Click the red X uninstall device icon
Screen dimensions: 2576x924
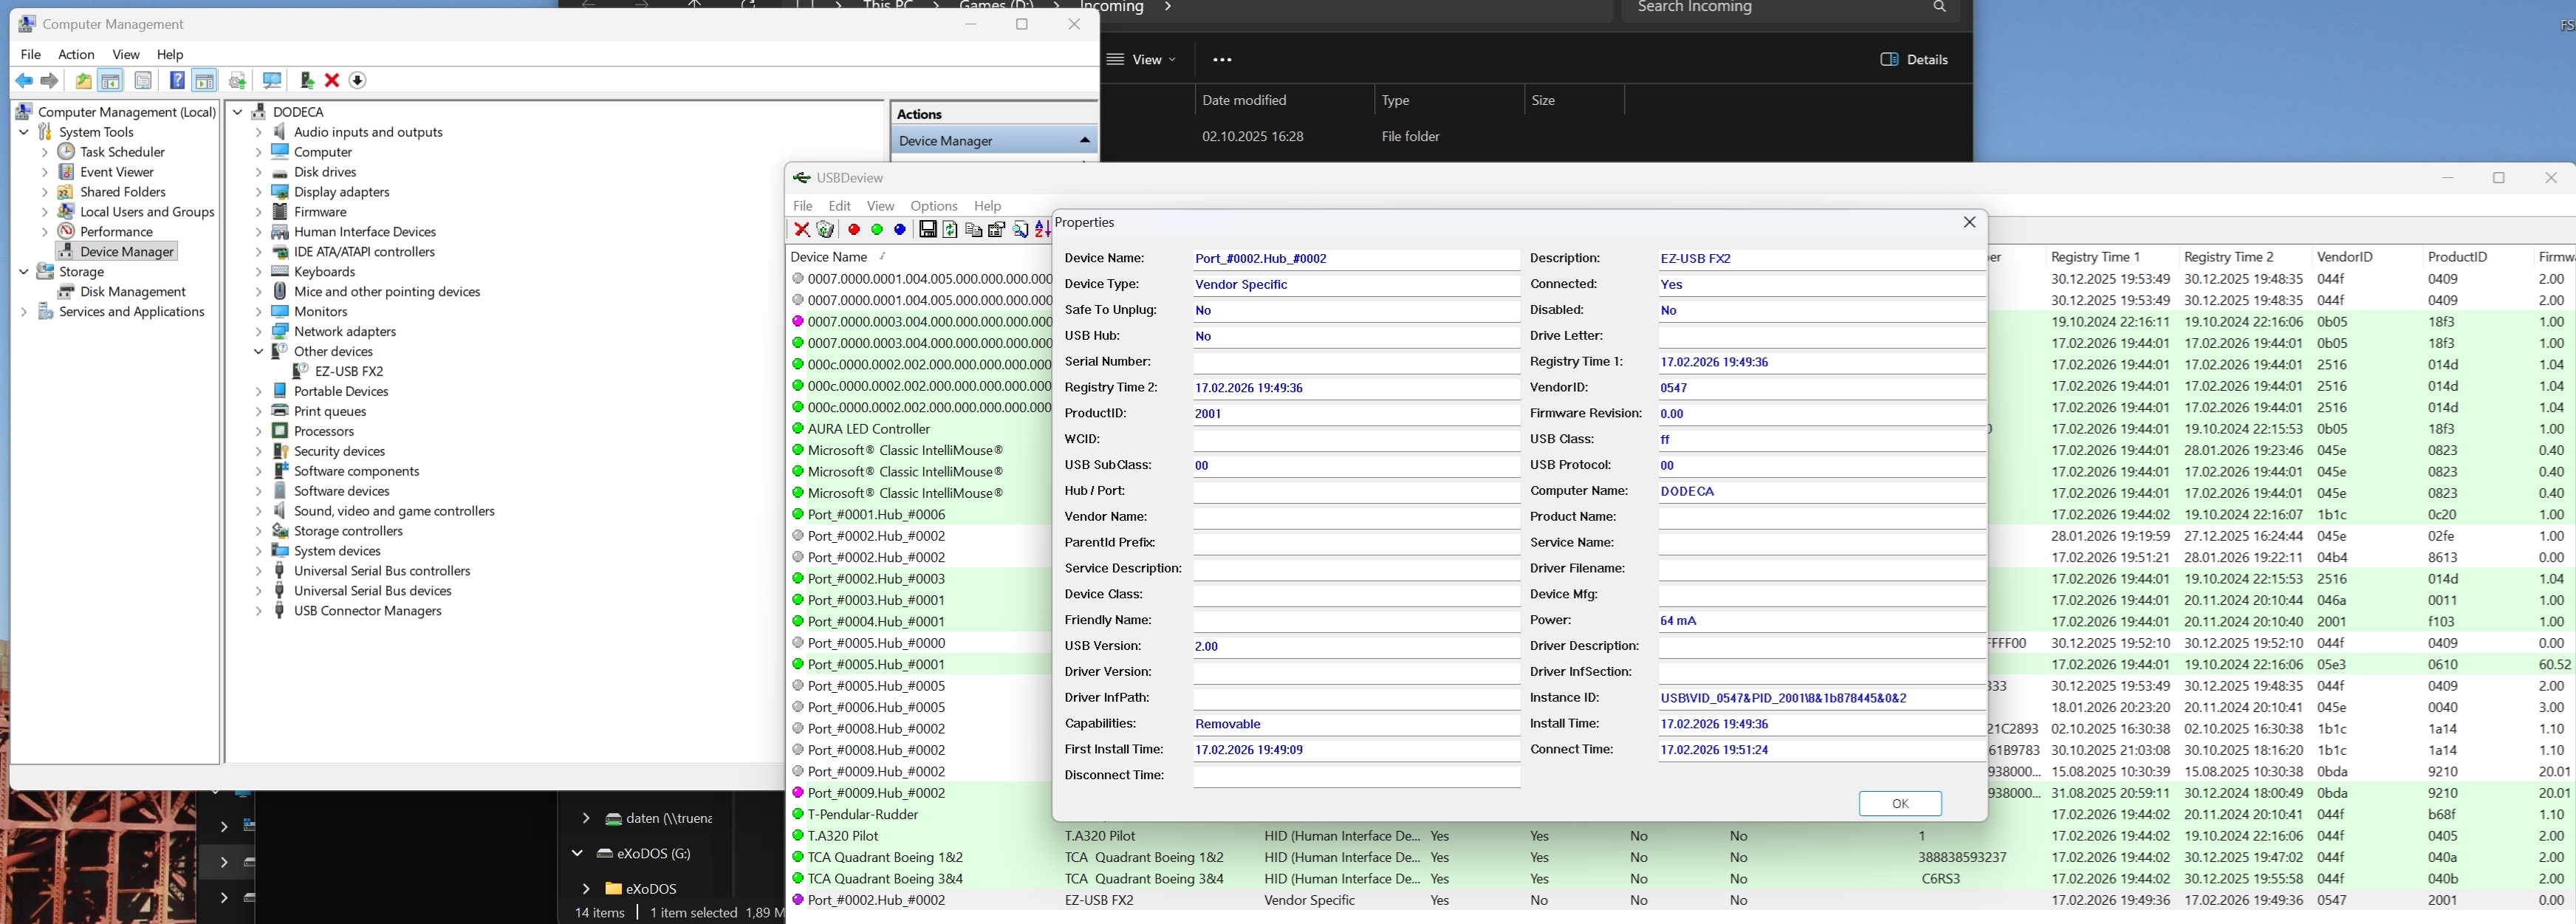[332, 81]
